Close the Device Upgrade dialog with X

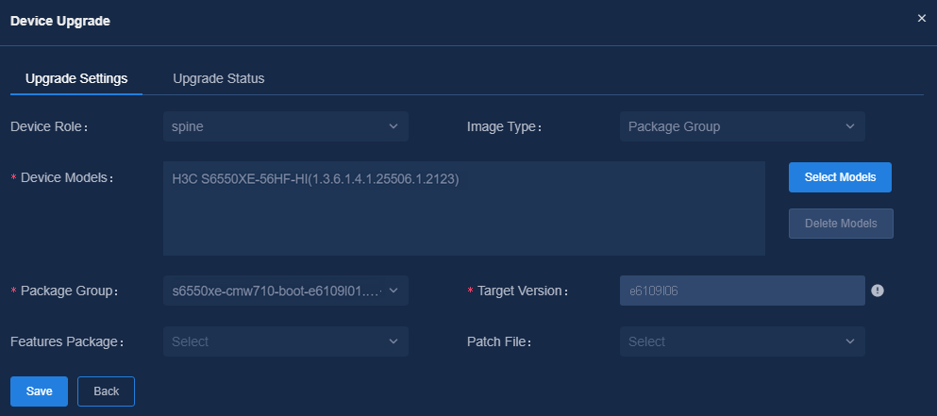click(922, 19)
